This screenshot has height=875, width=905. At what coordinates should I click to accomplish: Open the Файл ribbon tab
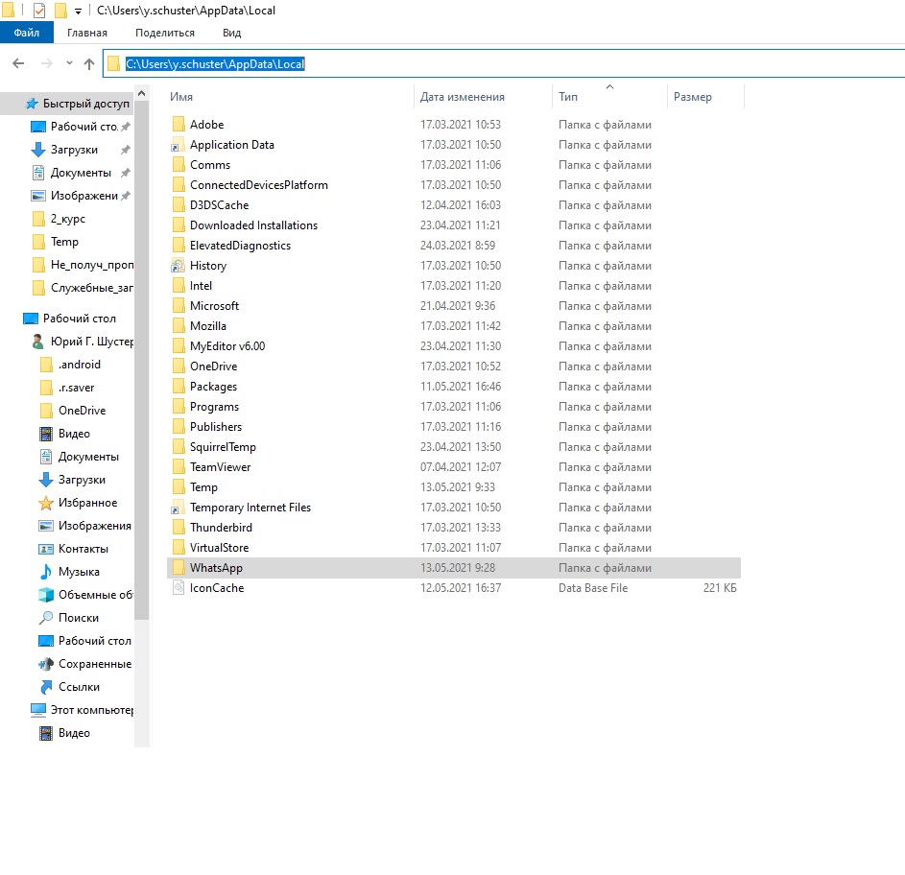(x=27, y=33)
